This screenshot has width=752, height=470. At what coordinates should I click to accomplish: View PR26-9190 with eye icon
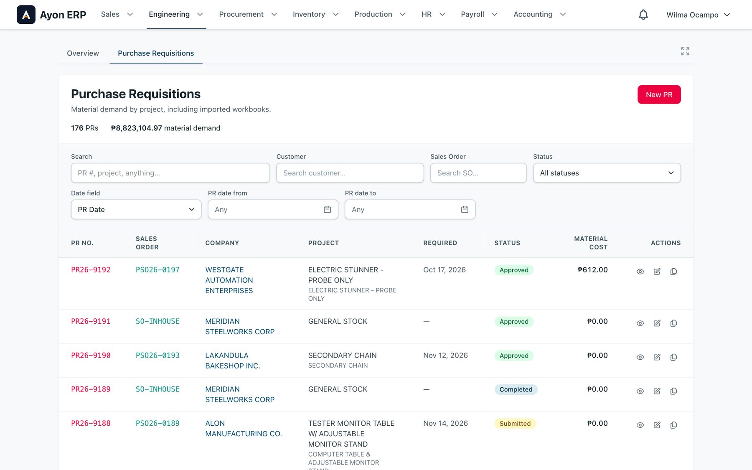click(640, 357)
